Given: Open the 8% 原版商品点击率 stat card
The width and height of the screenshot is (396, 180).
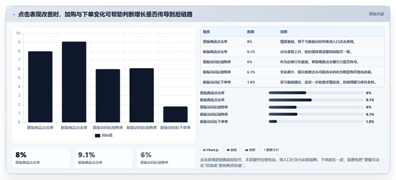Looking at the screenshot, I should (x=41, y=158).
